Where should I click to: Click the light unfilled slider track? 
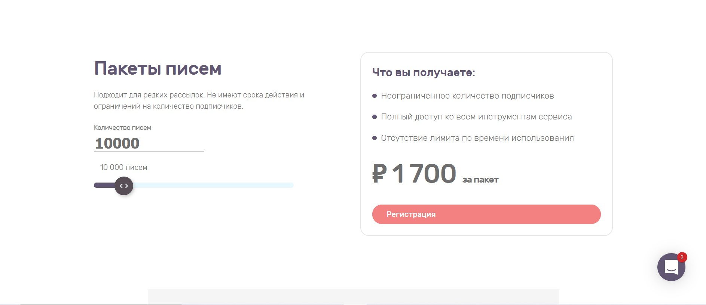pos(213,185)
